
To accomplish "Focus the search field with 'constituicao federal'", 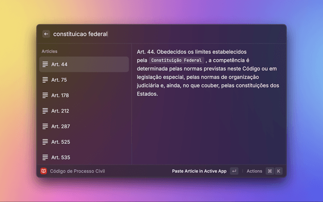I will click(x=151, y=34).
